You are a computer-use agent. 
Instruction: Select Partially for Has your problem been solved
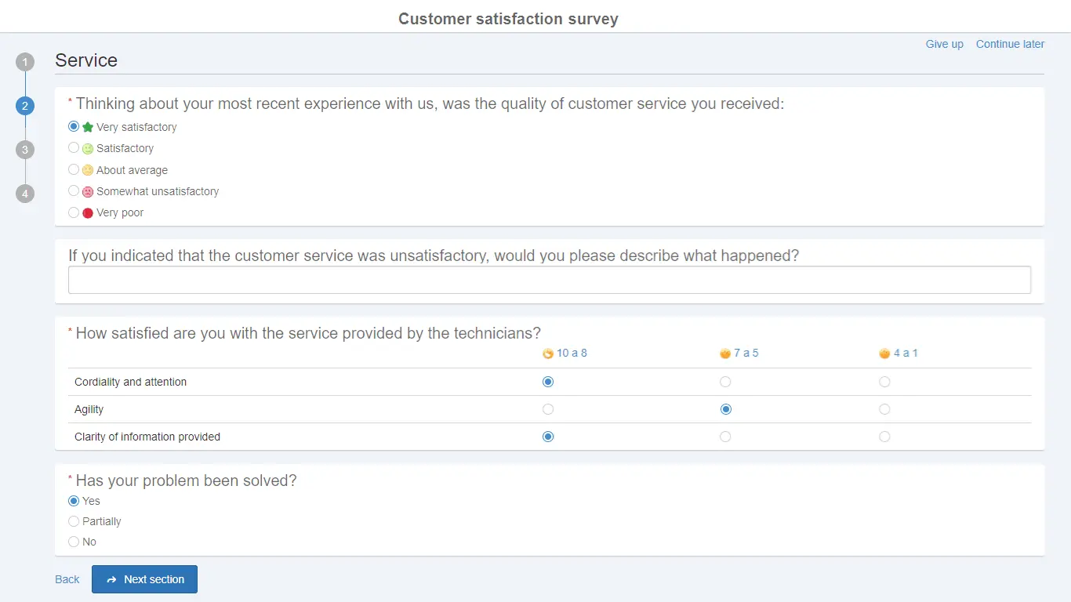[x=73, y=520]
